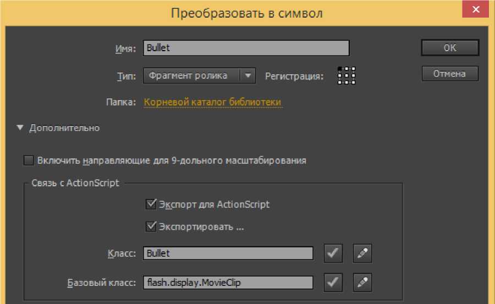Click into the Класс input field
This screenshot has height=304, width=495.
228,253
